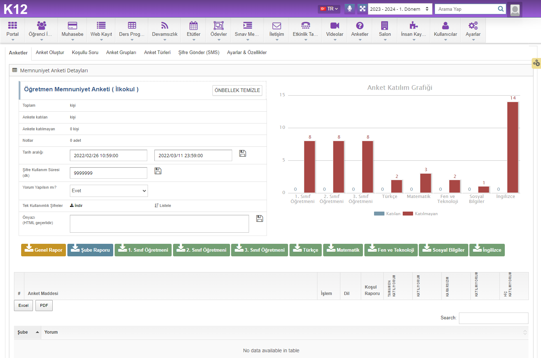
Task: Click the start date field 2022/02/26
Action: 109,155
